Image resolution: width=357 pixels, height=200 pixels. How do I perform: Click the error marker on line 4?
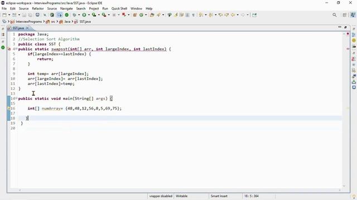coord(9,49)
